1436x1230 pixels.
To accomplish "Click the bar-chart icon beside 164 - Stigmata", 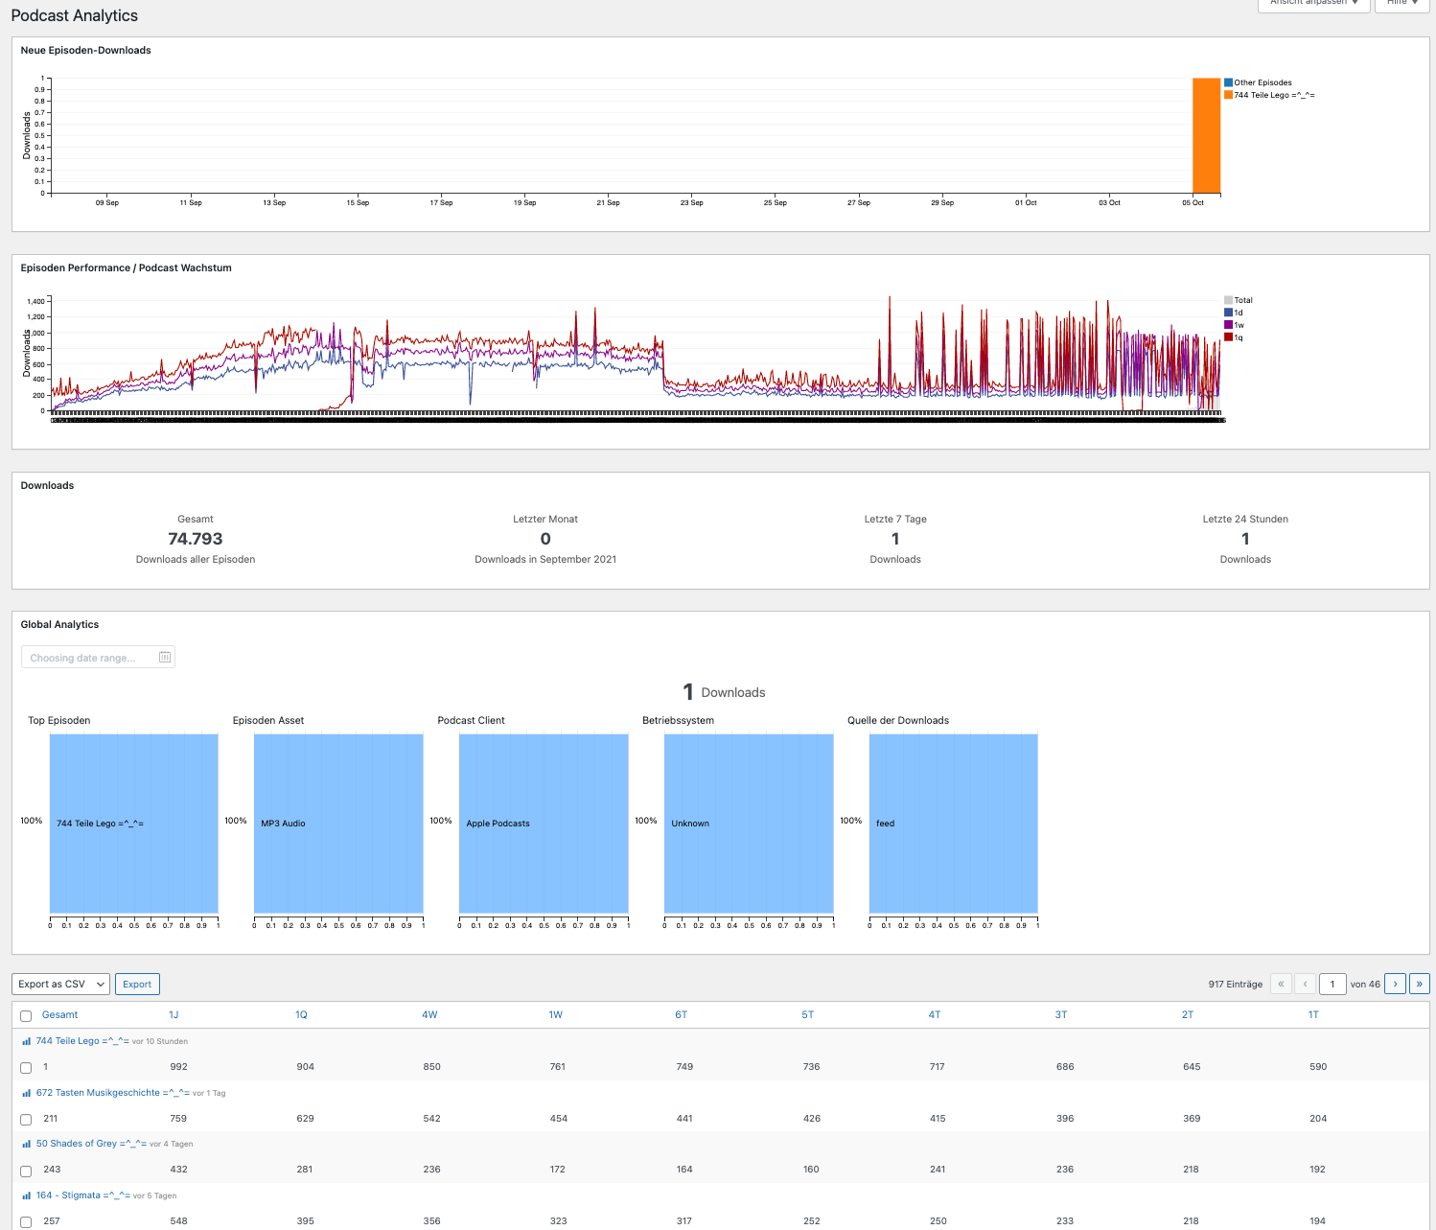I will point(27,1195).
